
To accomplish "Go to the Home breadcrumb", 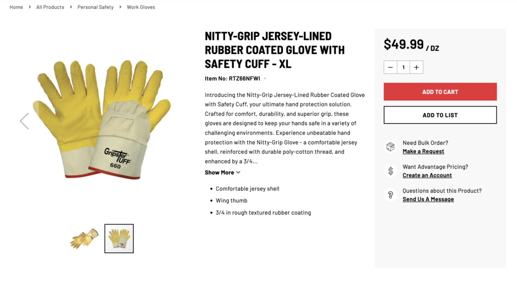I will pos(16,7).
